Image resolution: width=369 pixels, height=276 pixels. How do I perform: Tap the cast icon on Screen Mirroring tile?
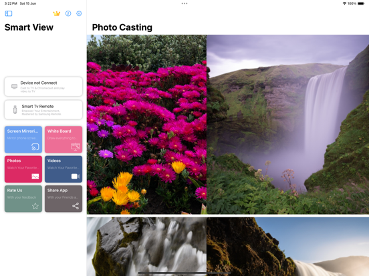pos(35,147)
